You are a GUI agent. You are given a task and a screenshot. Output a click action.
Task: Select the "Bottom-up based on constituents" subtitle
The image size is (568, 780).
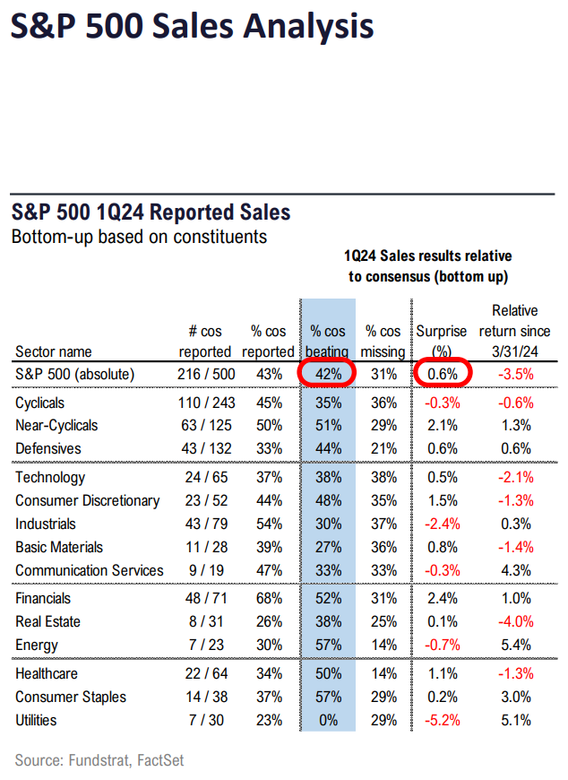139,237
